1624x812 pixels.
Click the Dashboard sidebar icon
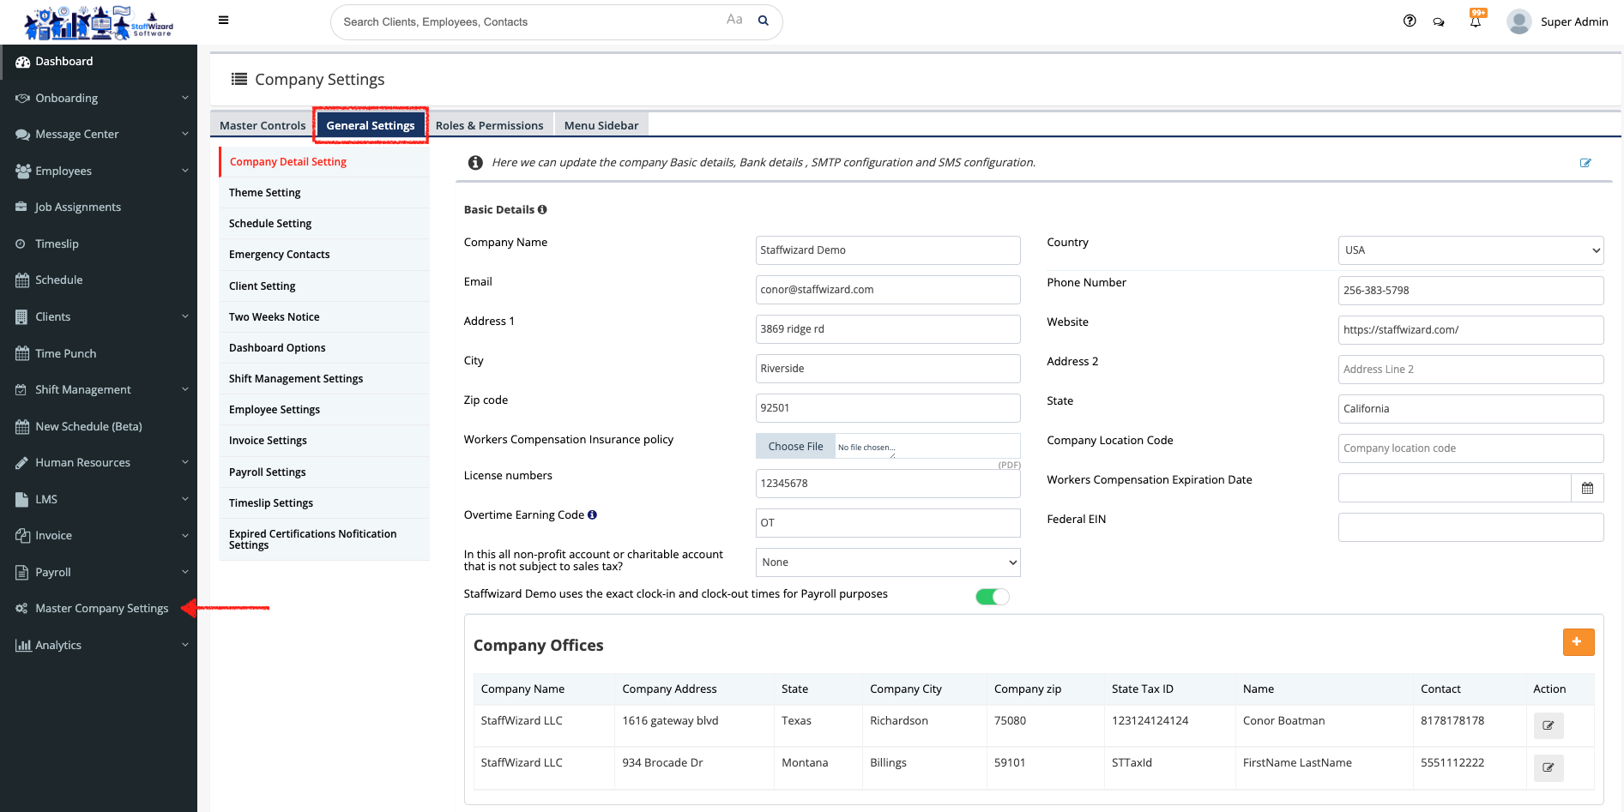point(22,62)
